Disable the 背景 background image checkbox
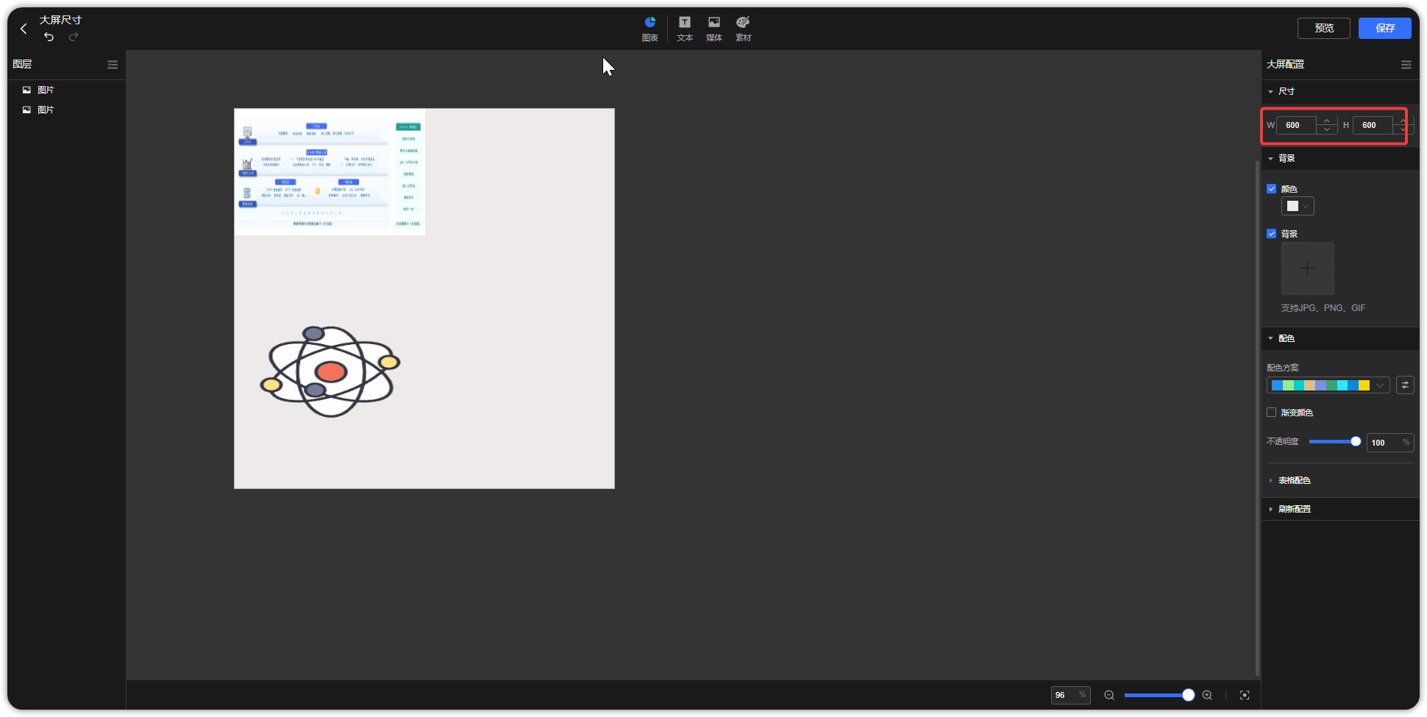 coord(1272,233)
